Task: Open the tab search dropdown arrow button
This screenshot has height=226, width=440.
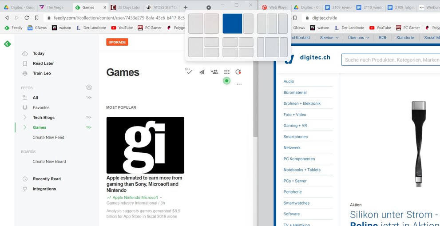Action: [x=209, y=8]
